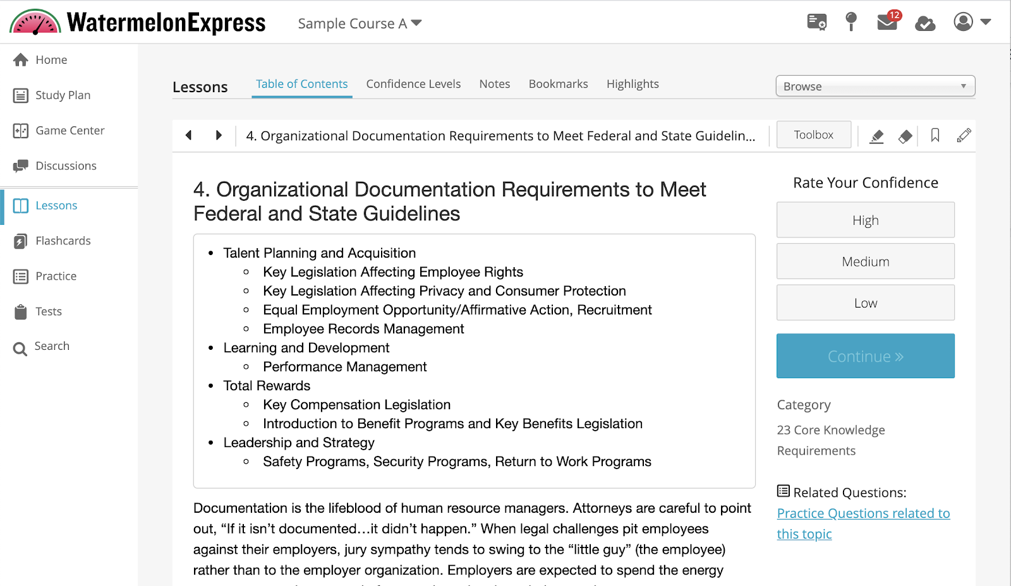Click the cloud sync status icon
The width and height of the screenshot is (1011, 586).
coord(925,23)
